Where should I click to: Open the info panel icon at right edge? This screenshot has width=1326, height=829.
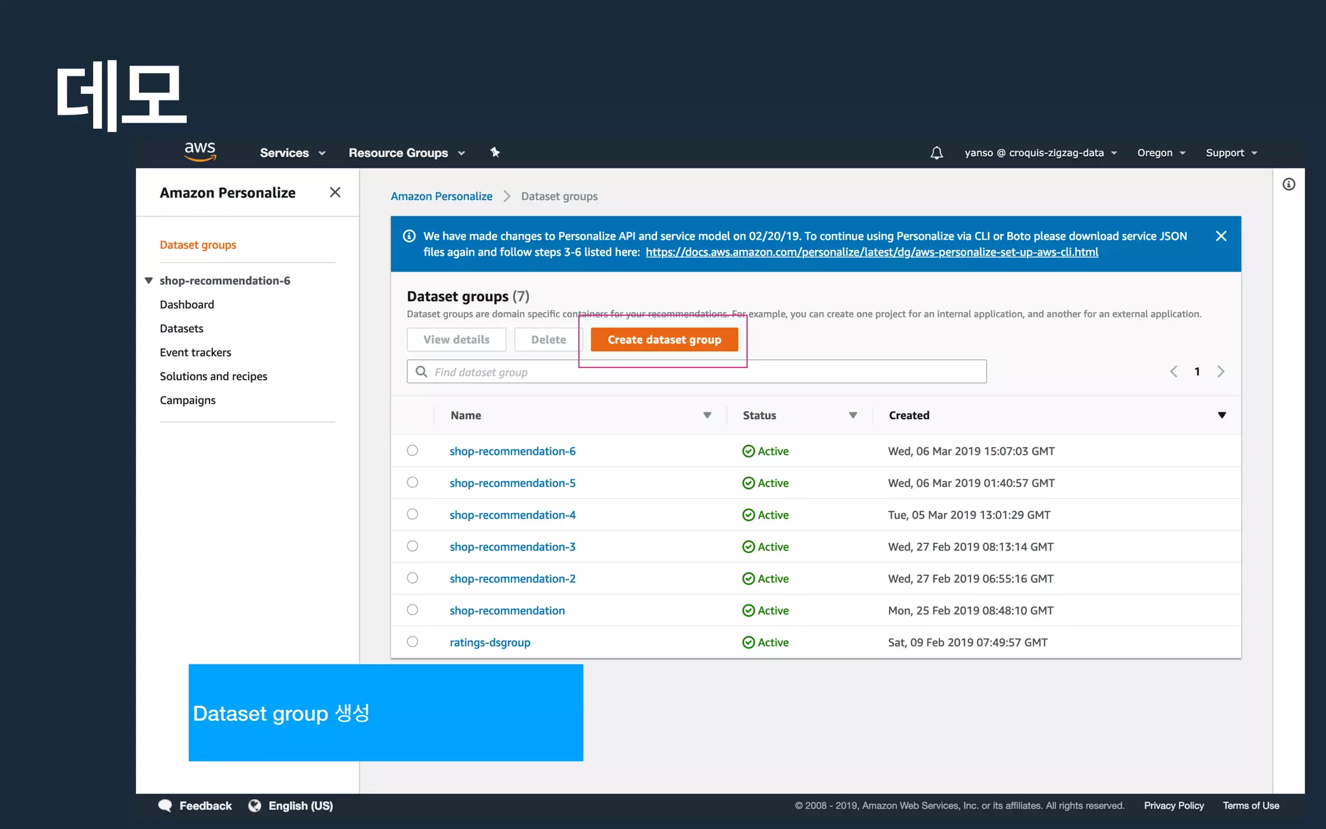click(x=1288, y=185)
